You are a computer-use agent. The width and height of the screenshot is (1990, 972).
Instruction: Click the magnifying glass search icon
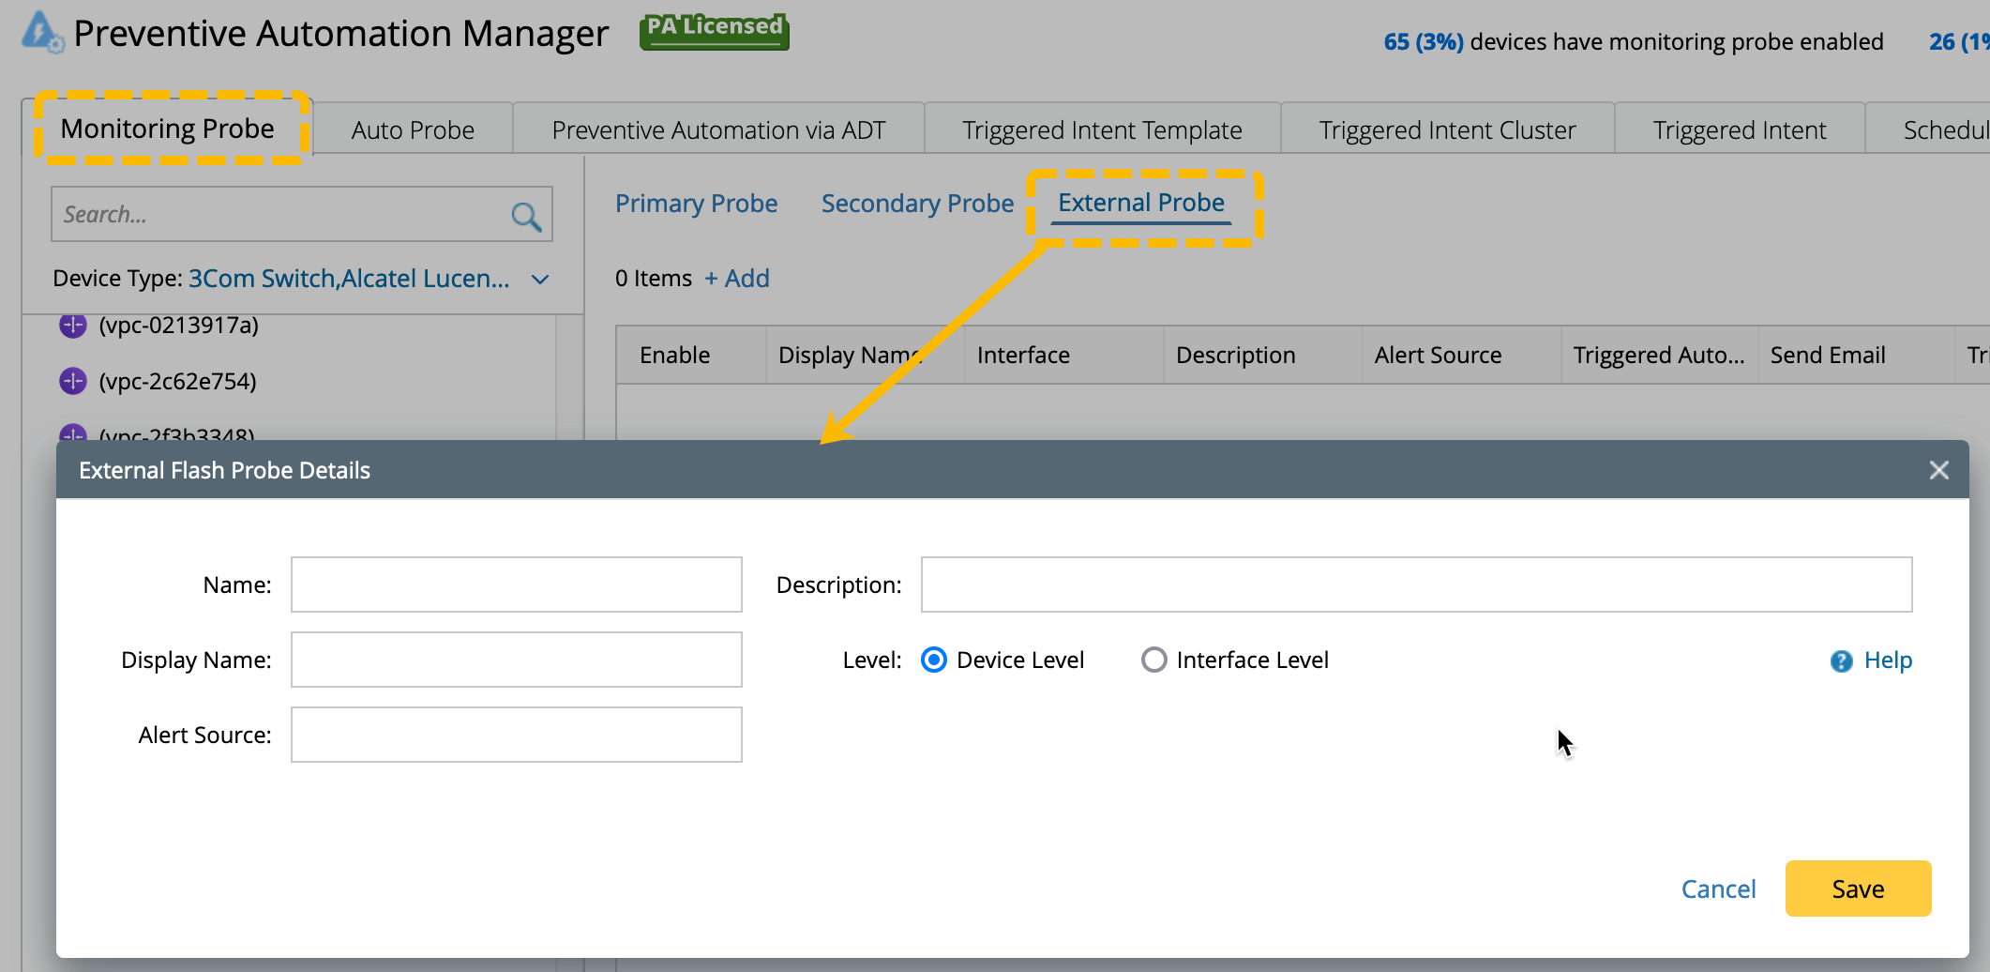[x=527, y=215]
